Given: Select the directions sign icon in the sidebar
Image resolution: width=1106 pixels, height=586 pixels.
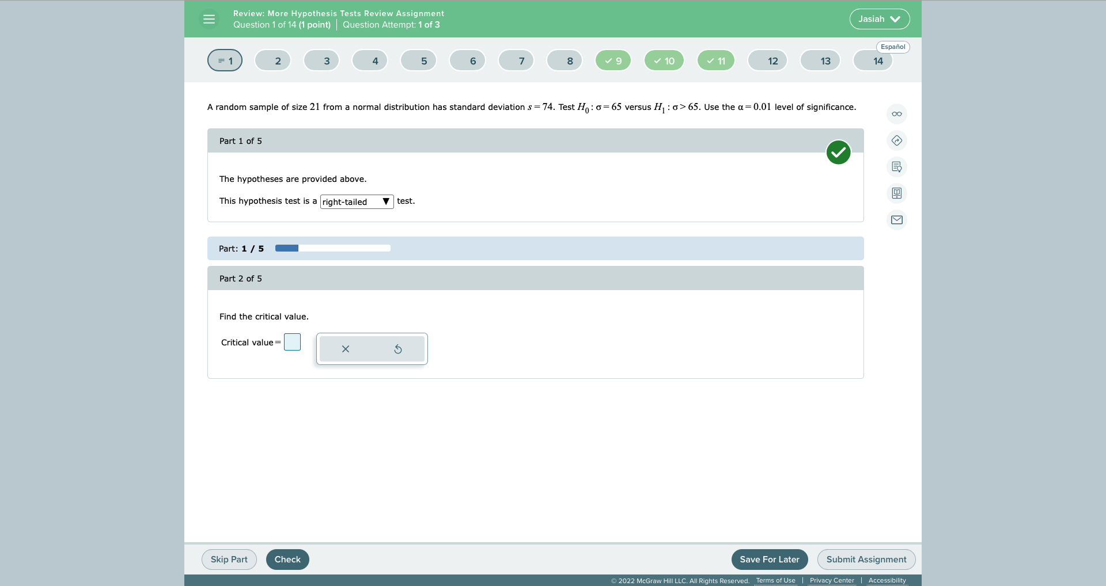Looking at the screenshot, I should pyautogui.click(x=896, y=140).
